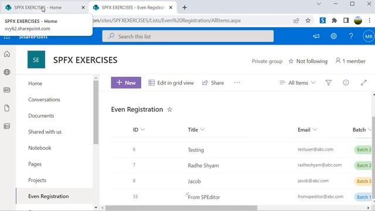Close the SPFX EXERCISES Home tab

83,8
